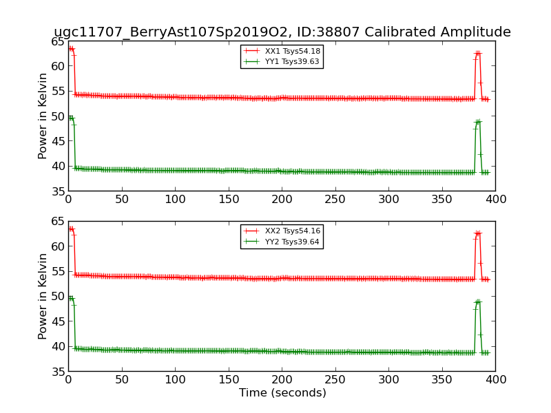
Task: Click the top plot y-axis tick label 50
Action: [58, 116]
